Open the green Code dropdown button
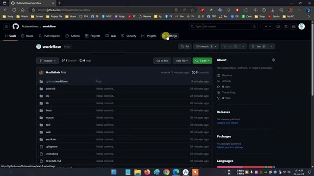314x176 pixels. [202, 61]
